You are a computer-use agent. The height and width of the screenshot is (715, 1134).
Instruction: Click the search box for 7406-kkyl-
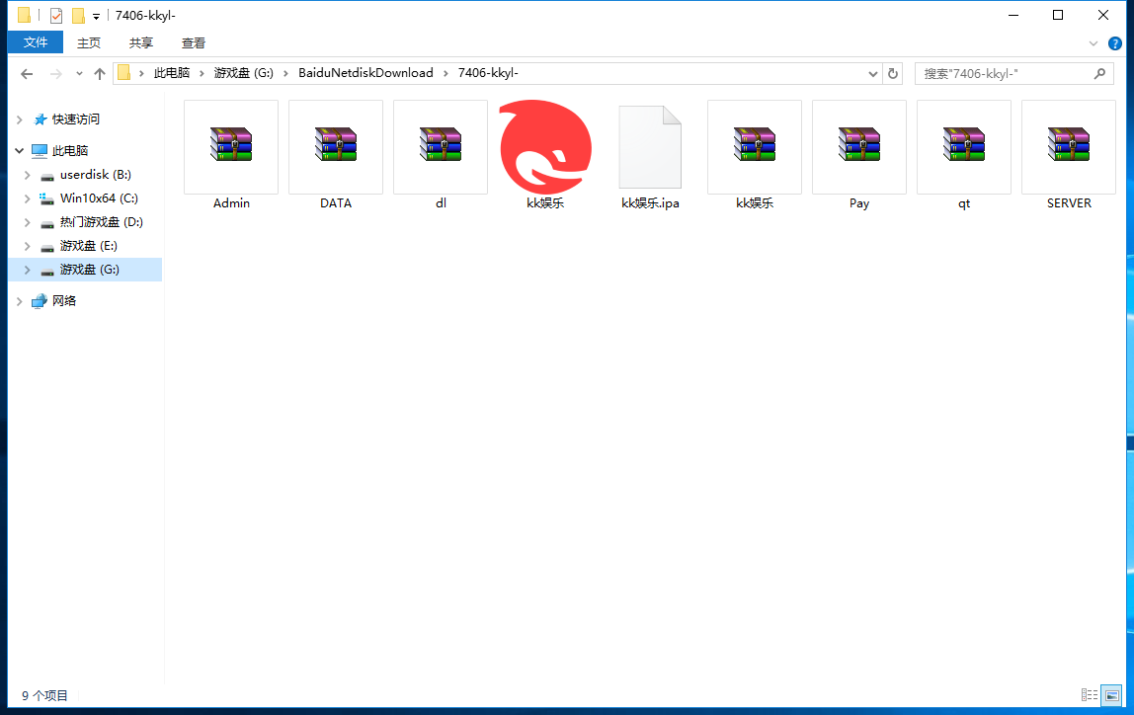(1003, 73)
